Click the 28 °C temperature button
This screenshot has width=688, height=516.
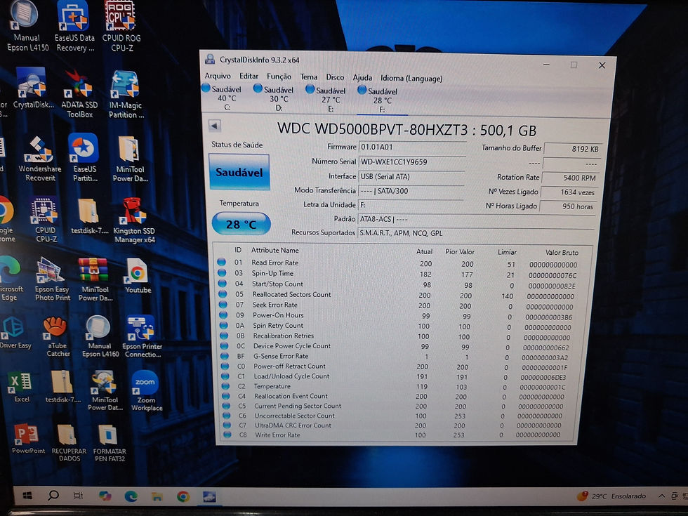click(x=241, y=224)
